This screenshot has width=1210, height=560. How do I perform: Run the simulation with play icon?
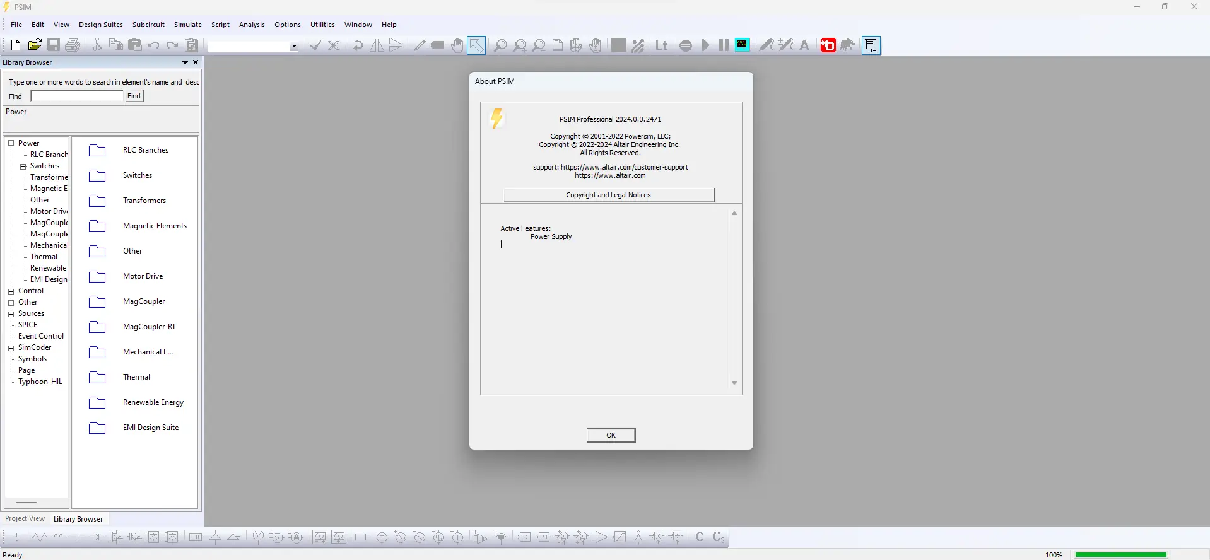pyautogui.click(x=705, y=45)
